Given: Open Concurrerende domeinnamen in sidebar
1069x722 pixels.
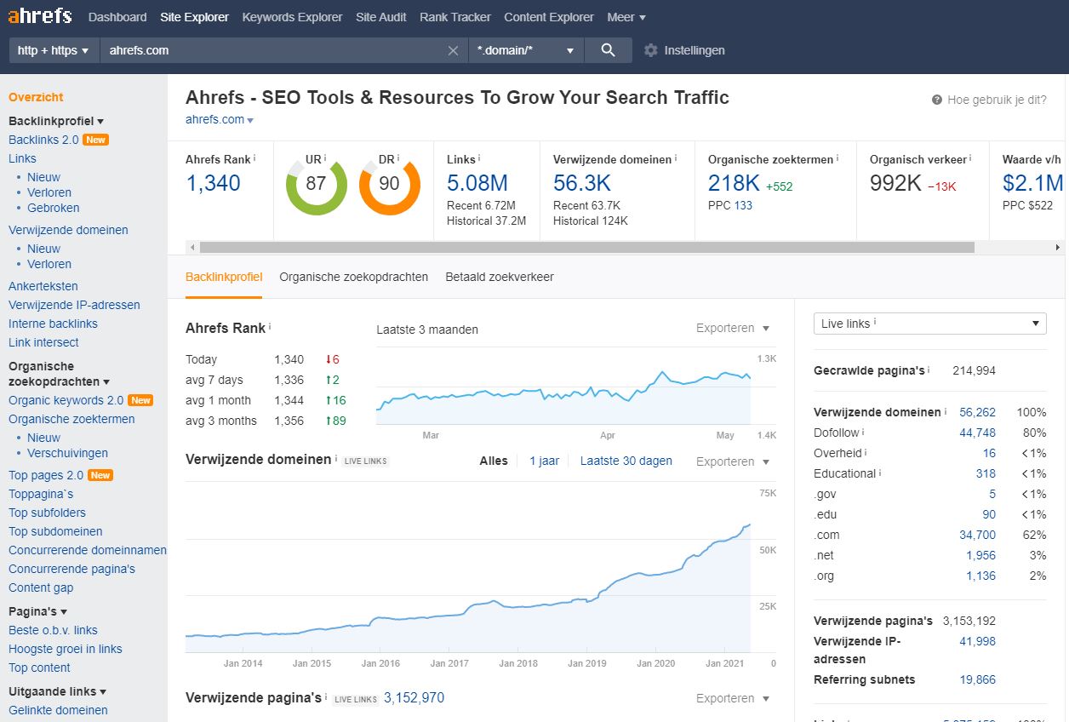Looking at the screenshot, I should 88,550.
